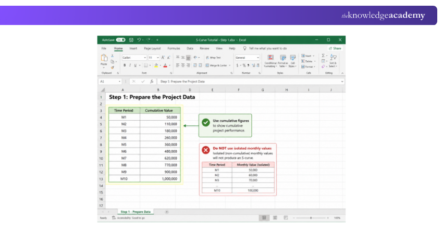
Task: Open the font size 11 dropdown
Action: click(157, 58)
